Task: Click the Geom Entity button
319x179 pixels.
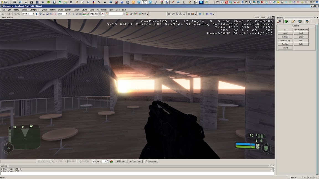Action: (x=285, y=40)
